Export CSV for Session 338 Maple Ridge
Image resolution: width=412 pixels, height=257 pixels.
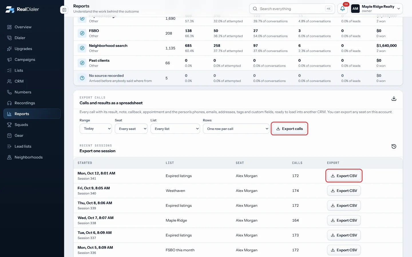344,220
